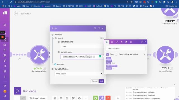Insert the TRUE keyword
The image size is (179, 100).
pyautogui.click(x=109, y=63)
